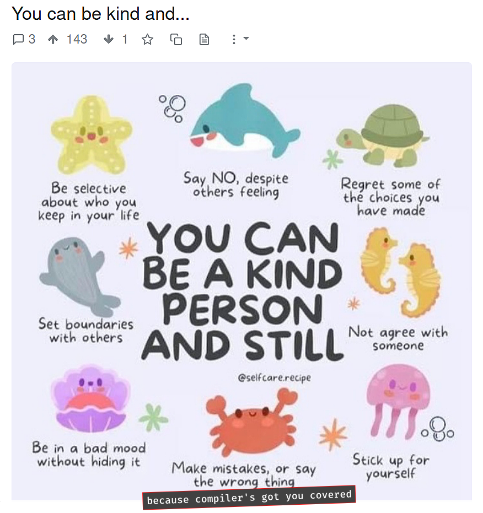Click the upvote count 143

pyautogui.click(x=77, y=39)
